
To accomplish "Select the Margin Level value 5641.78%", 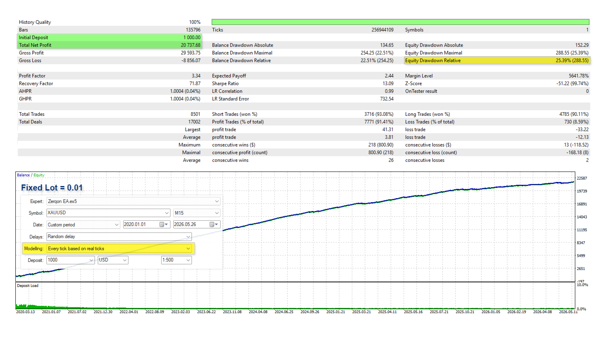I will click(x=579, y=76).
